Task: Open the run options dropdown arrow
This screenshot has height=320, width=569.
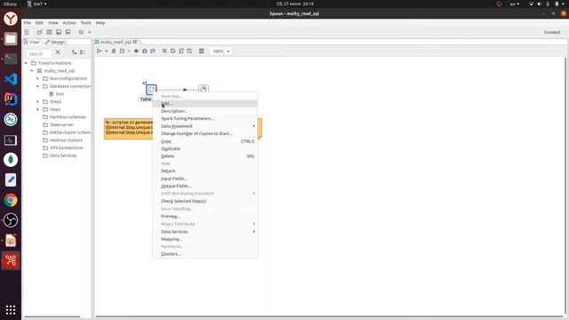Action: [x=107, y=52]
